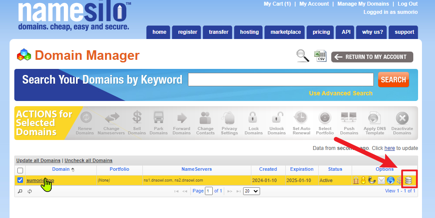
Task: Click the Sell Domains dollar icon
Action: tap(137, 117)
